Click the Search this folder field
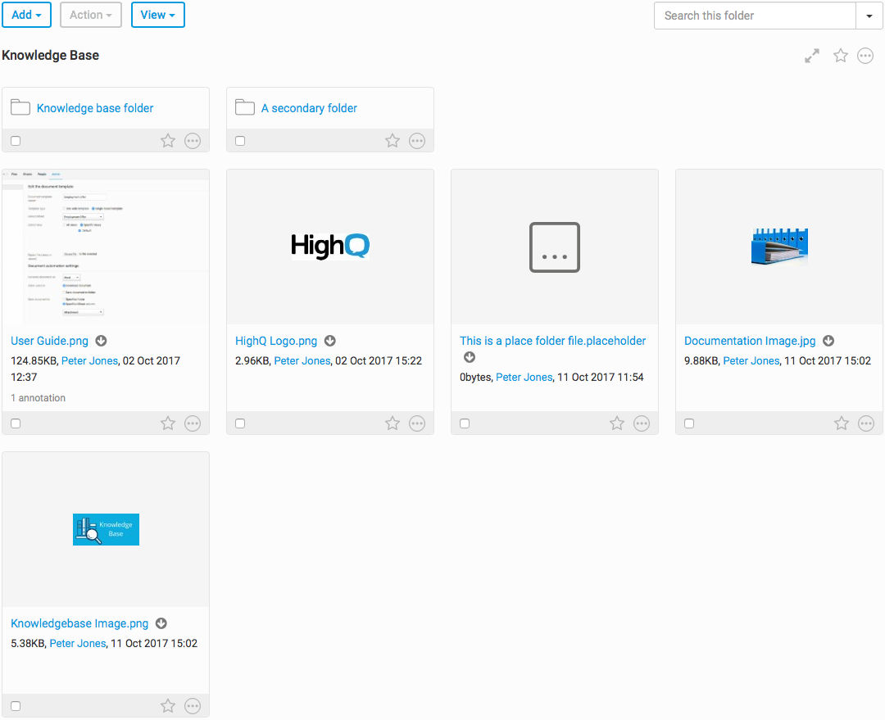 [756, 16]
